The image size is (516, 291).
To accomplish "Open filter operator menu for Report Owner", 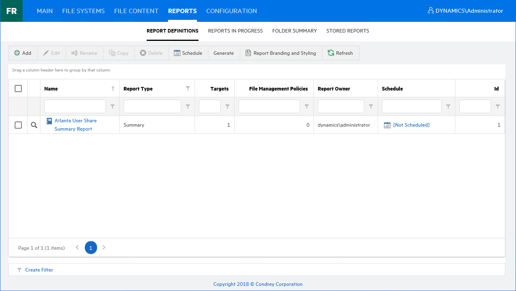I will tap(371, 106).
